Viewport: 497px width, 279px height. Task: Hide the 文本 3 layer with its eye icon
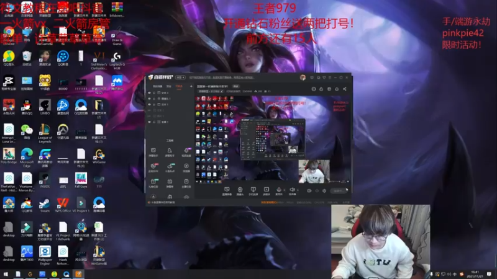click(x=149, y=93)
